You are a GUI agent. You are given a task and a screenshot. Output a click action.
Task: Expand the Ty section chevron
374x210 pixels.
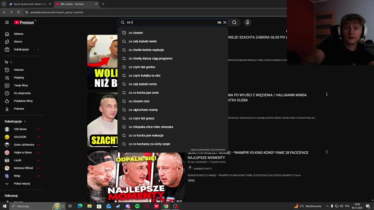click(x=11, y=62)
